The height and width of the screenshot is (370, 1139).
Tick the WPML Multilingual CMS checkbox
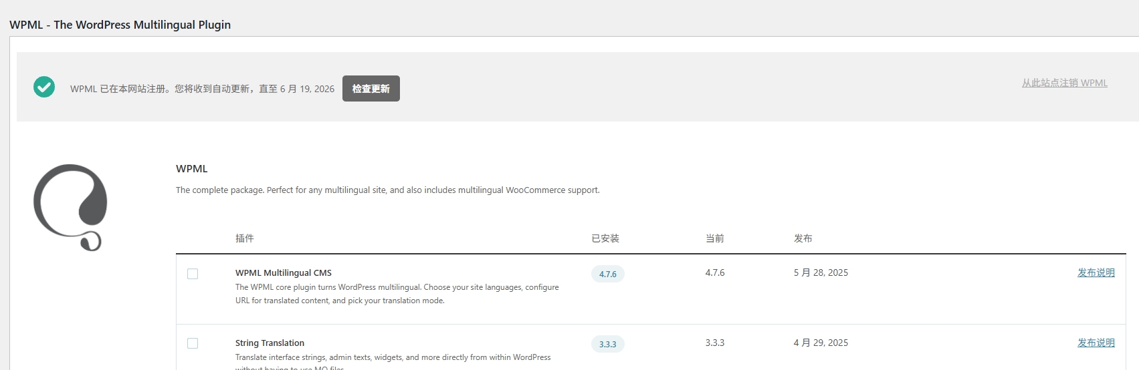[193, 274]
